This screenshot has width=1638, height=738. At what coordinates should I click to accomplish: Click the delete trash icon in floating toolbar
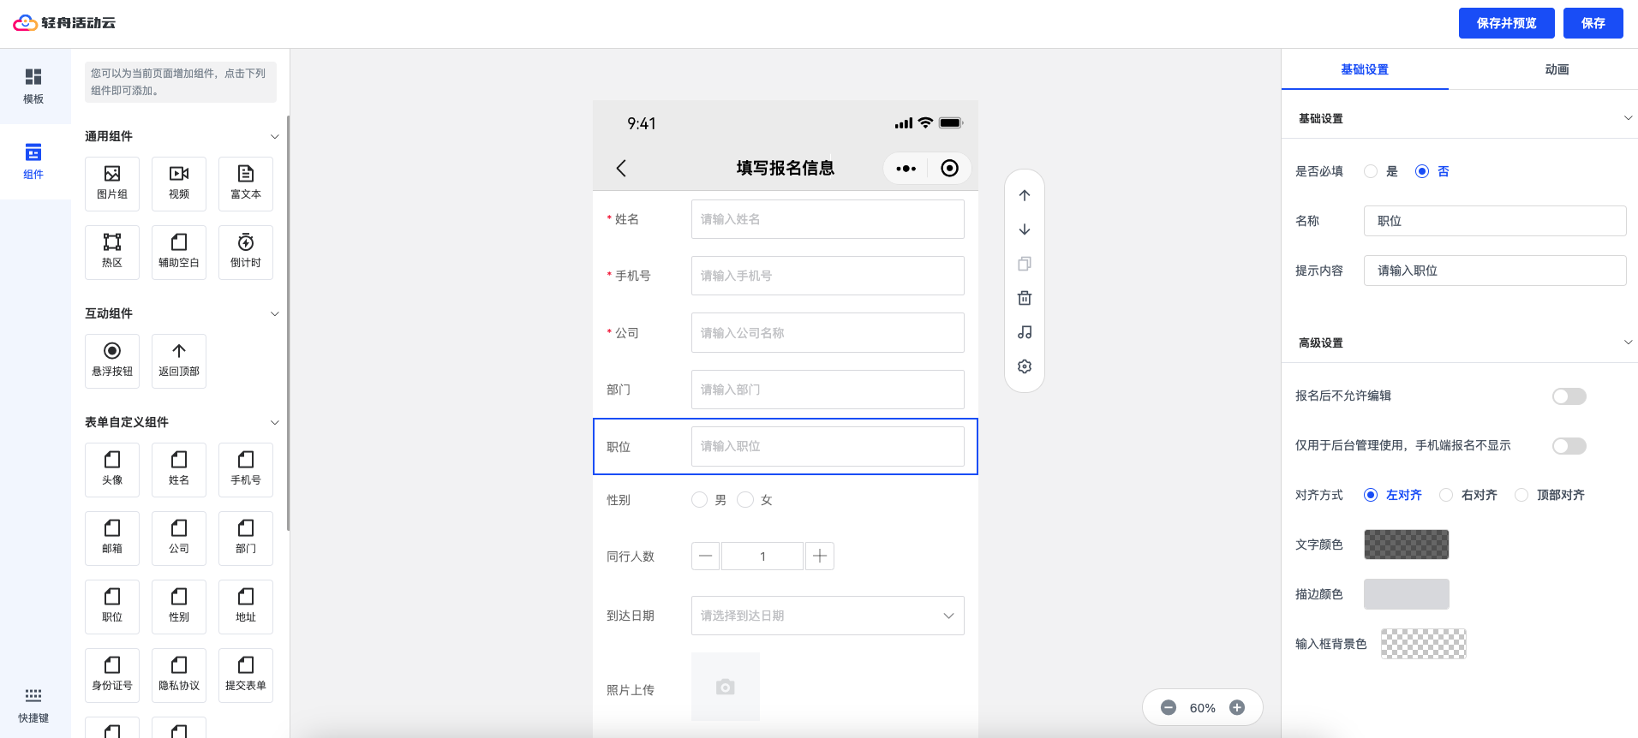pyautogui.click(x=1024, y=298)
